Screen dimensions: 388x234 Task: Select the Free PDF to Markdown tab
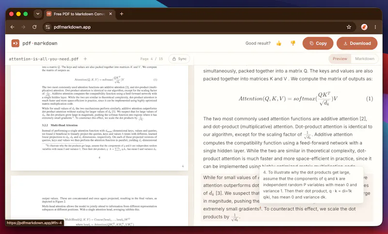(x=79, y=14)
